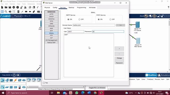Click the Set Tiled Background image icon
The image size is (170, 95).
[159, 16]
